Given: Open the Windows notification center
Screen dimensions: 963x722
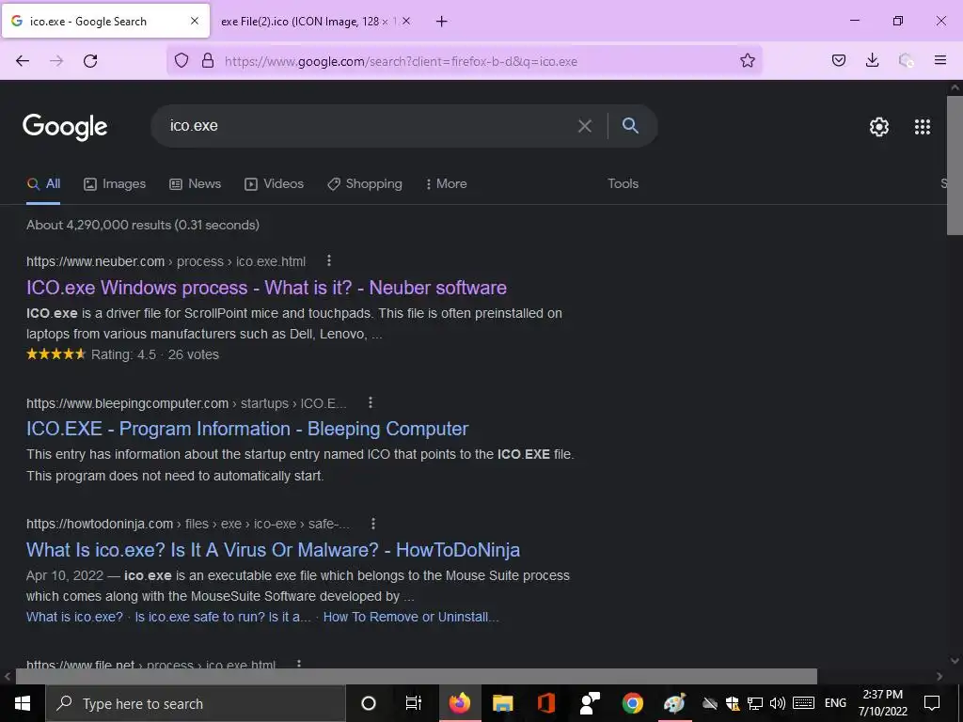Looking at the screenshot, I should tap(932, 703).
